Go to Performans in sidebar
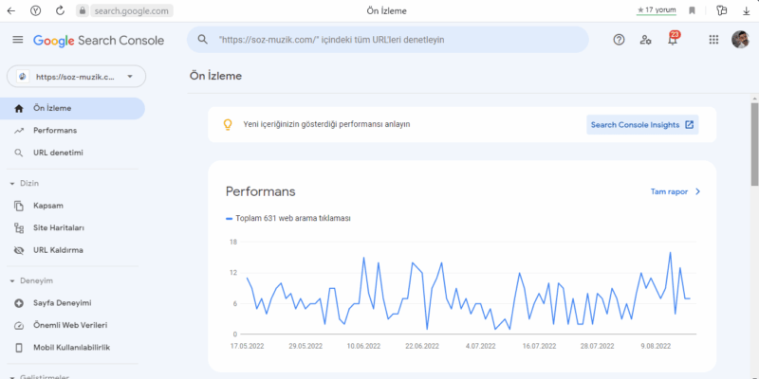The height and width of the screenshot is (379, 759). (x=55, y=130)
